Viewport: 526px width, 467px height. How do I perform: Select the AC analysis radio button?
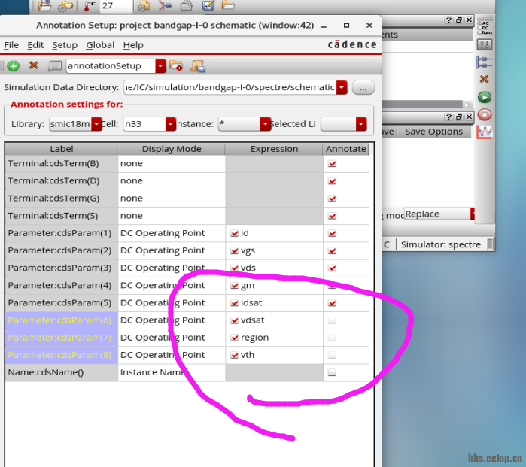[479, 23]
